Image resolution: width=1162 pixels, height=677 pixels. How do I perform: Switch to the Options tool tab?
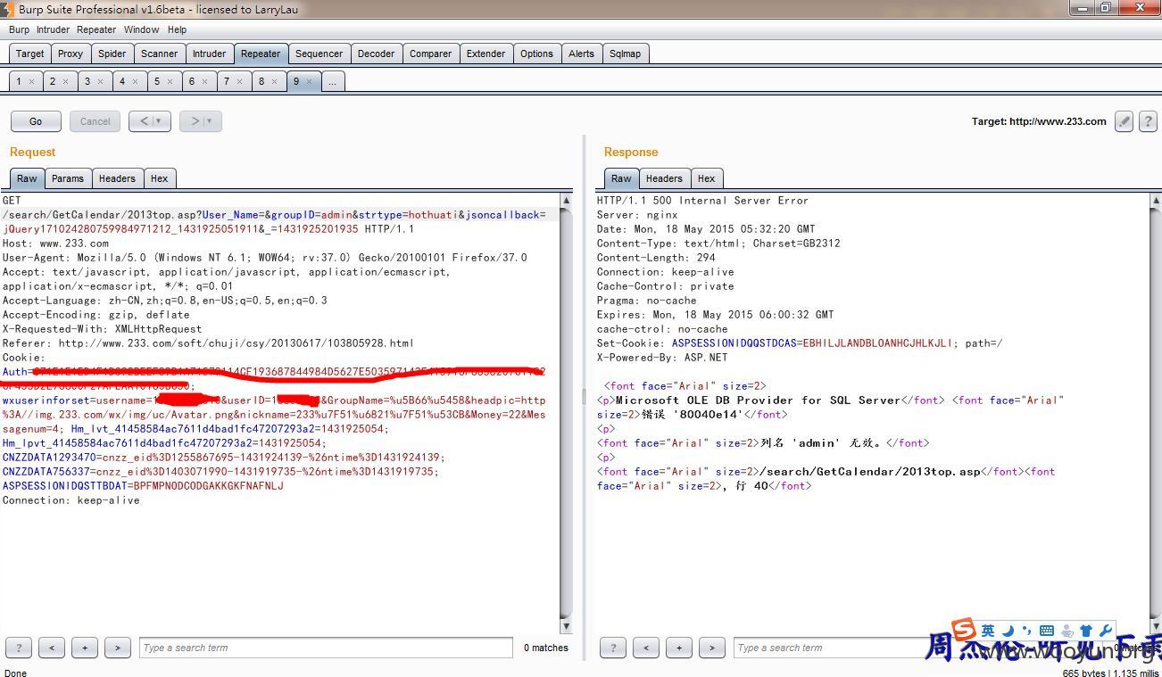(x=536, y=54)
